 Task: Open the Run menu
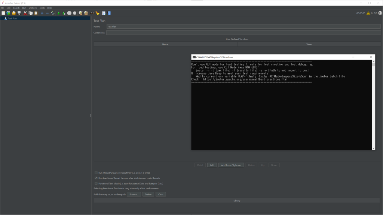click(x=24, y=8)
